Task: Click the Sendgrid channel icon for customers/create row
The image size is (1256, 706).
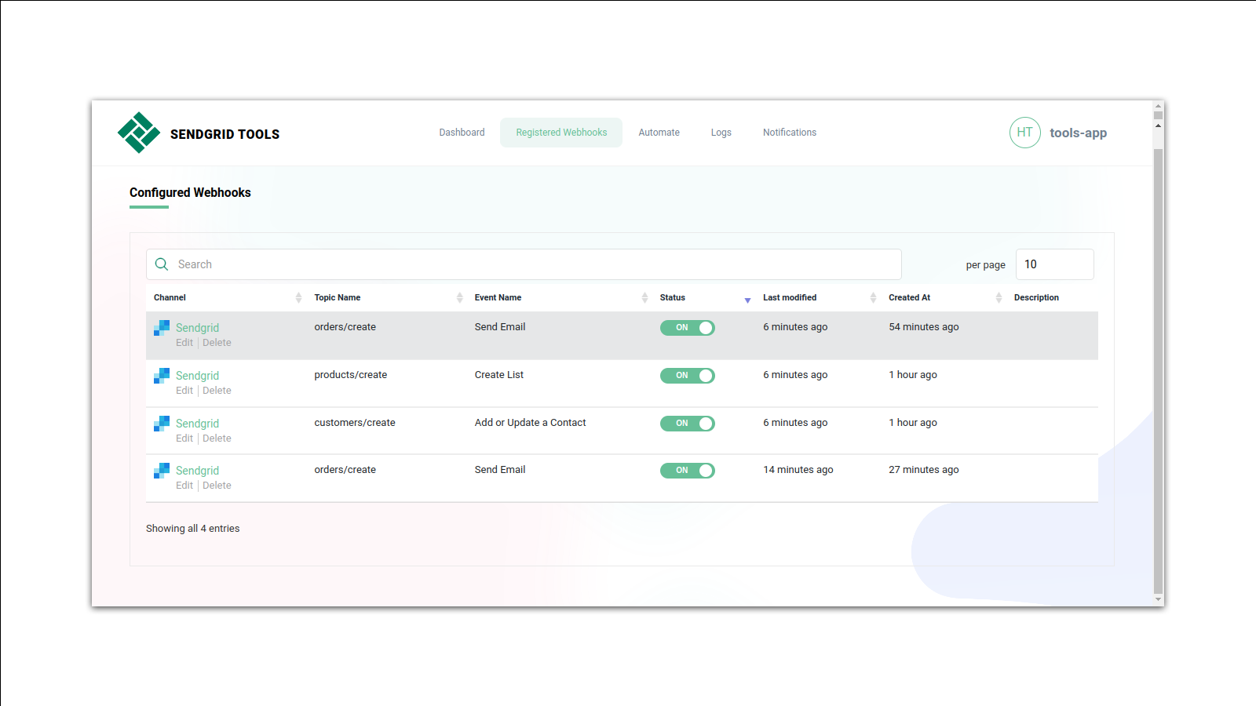Action: pos(161,423)
